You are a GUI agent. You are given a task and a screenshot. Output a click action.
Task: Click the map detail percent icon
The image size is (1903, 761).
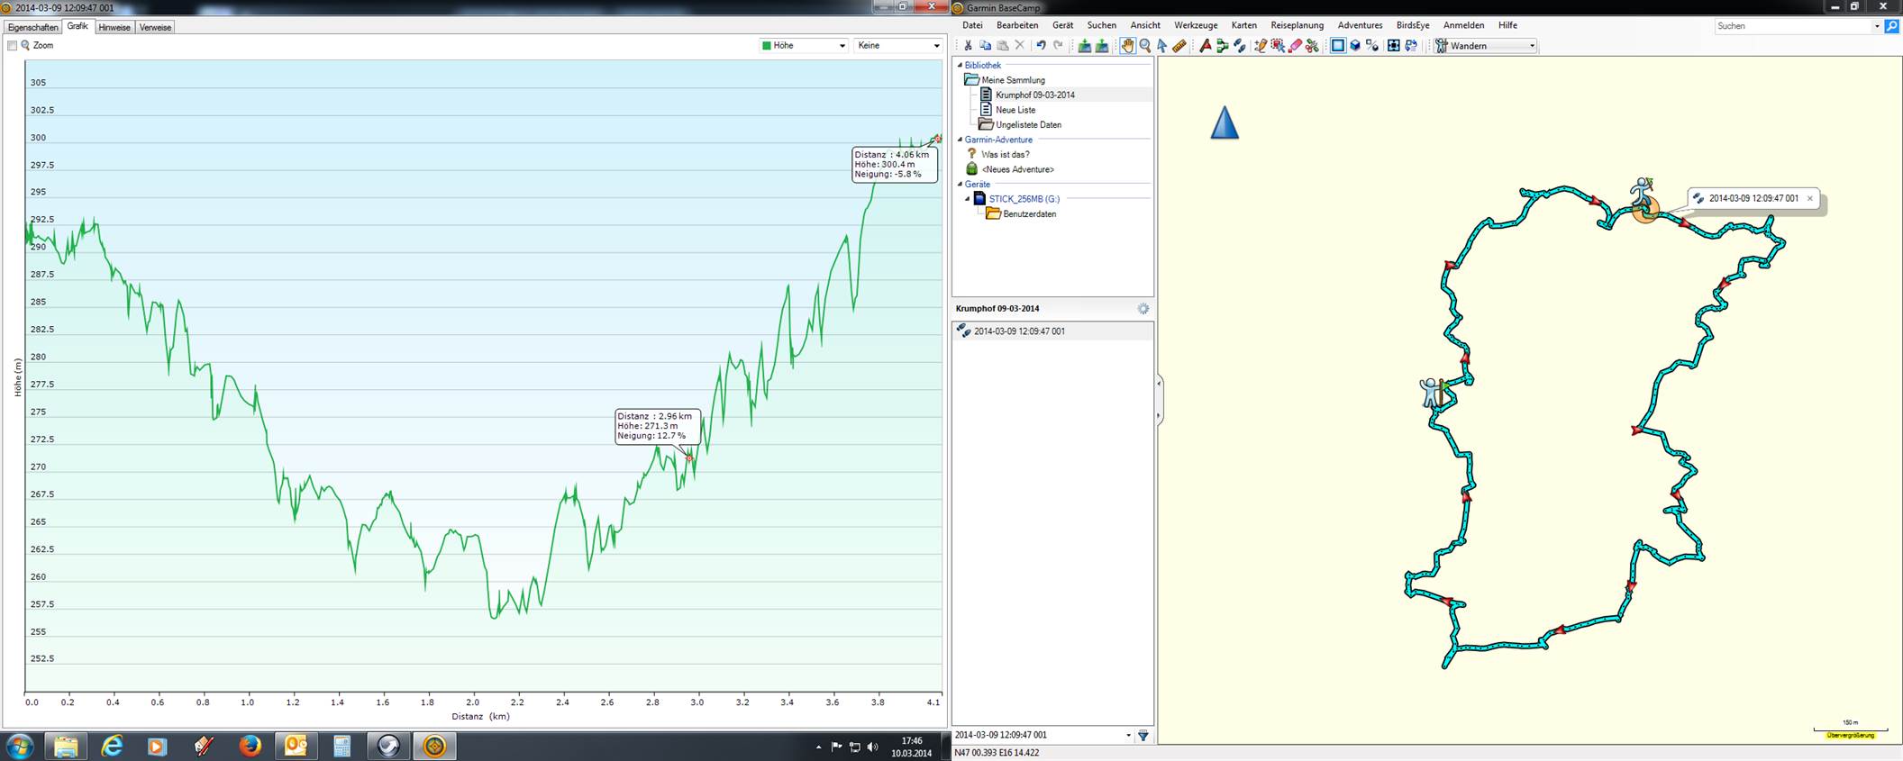point(1372,46)
